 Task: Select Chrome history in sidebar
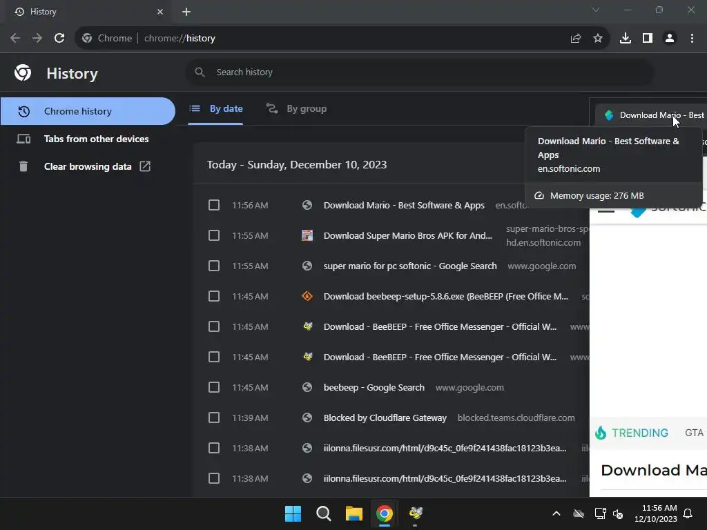coord(88,111)
